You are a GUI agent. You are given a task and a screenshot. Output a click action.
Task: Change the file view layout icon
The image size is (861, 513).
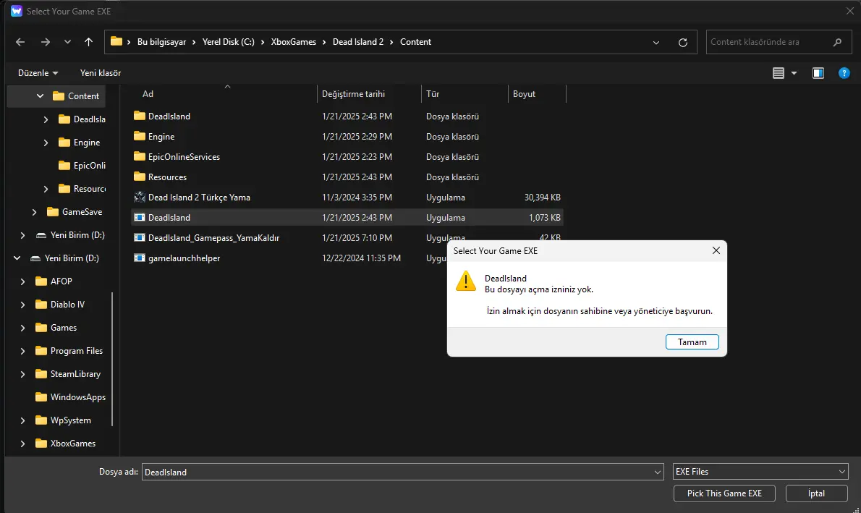(778, 73)
